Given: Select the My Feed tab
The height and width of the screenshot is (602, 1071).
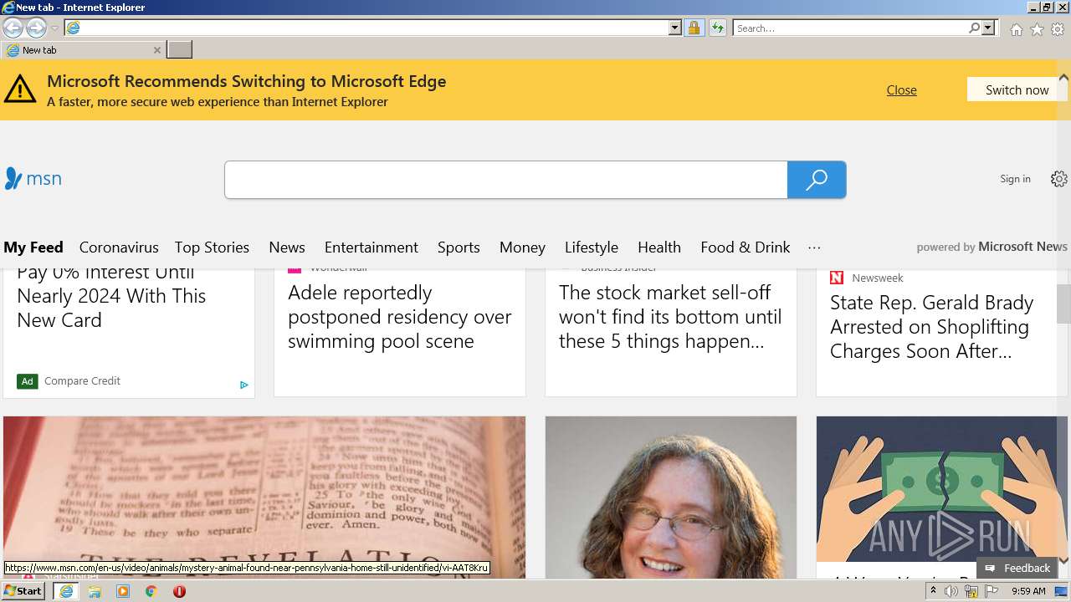Looking at the screenshot, I should tap(33, 247).
